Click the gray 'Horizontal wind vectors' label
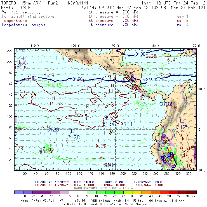Image resolution: width=207 pixels, height=207 pixels. pyautogui.click(x=28, y=17)
